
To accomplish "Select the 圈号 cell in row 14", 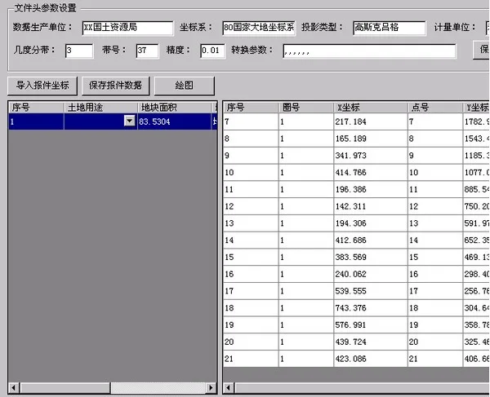I will click(306, 240).
